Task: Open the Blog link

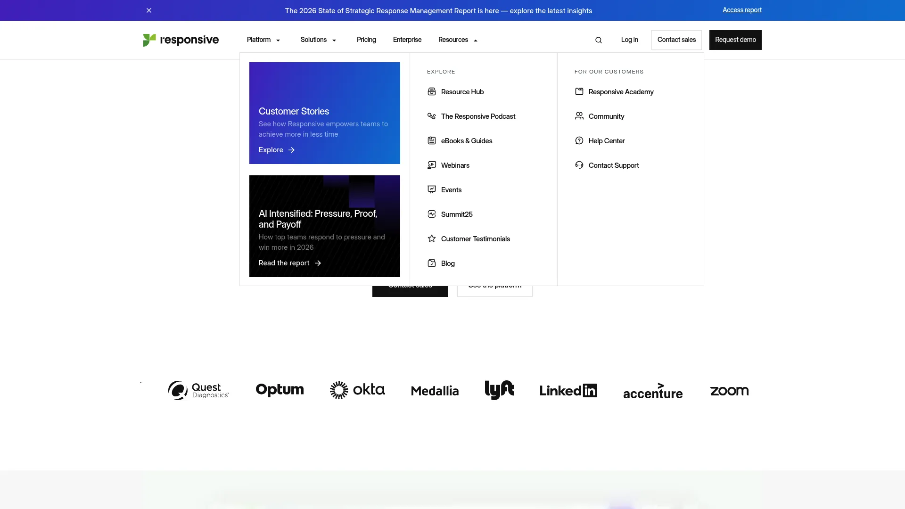Action: (448, 263)
